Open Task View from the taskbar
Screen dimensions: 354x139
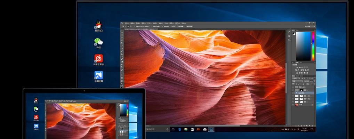click(x=173, y=129)
